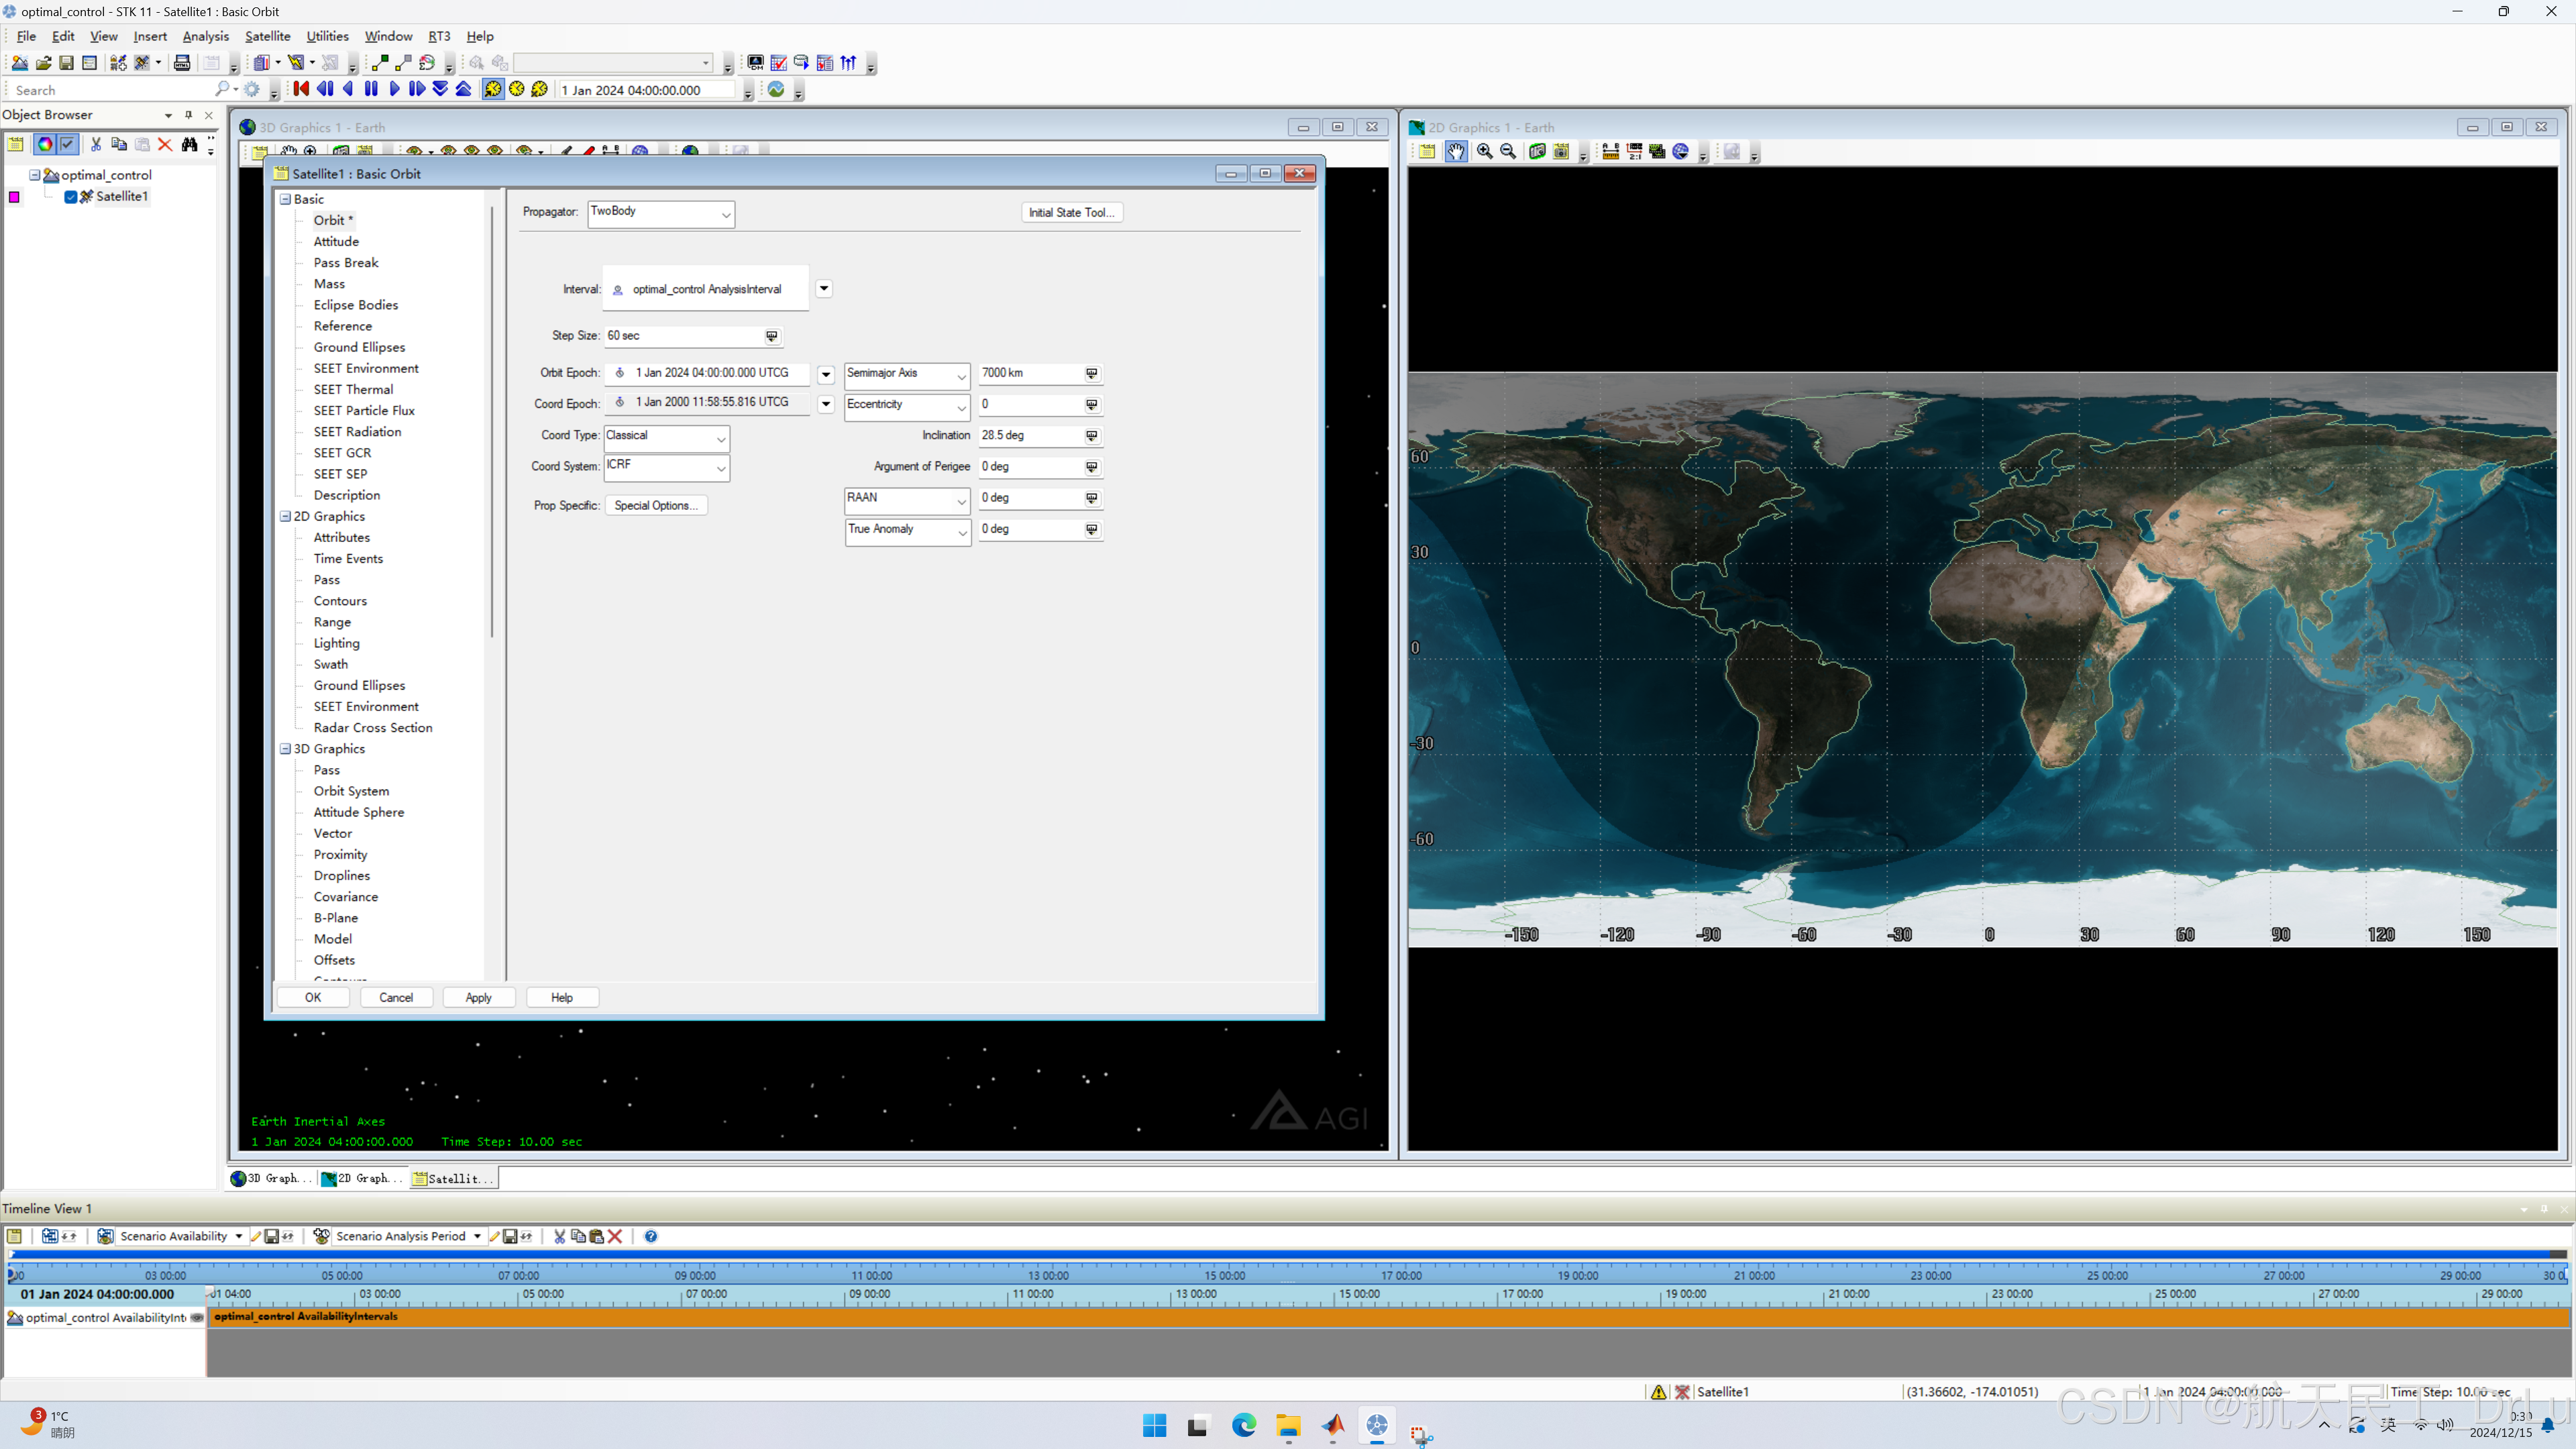Click the binoculars Find icon in Object Browser
This screenshot has width=2576, height=1449.
coord(189,144)
